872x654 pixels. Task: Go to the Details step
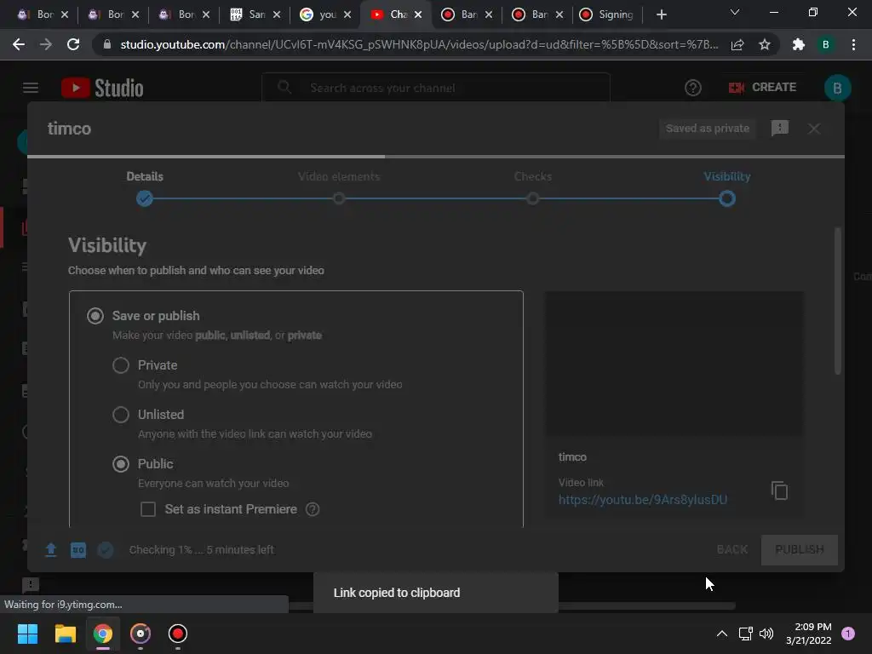click(145, 188)
